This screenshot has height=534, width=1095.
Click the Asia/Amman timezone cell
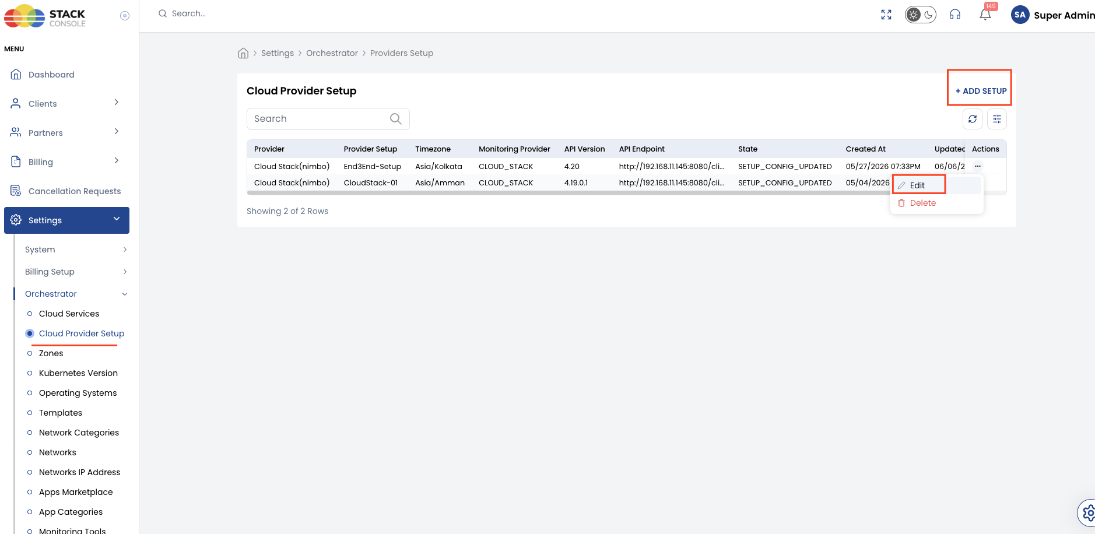pos(440,182)
